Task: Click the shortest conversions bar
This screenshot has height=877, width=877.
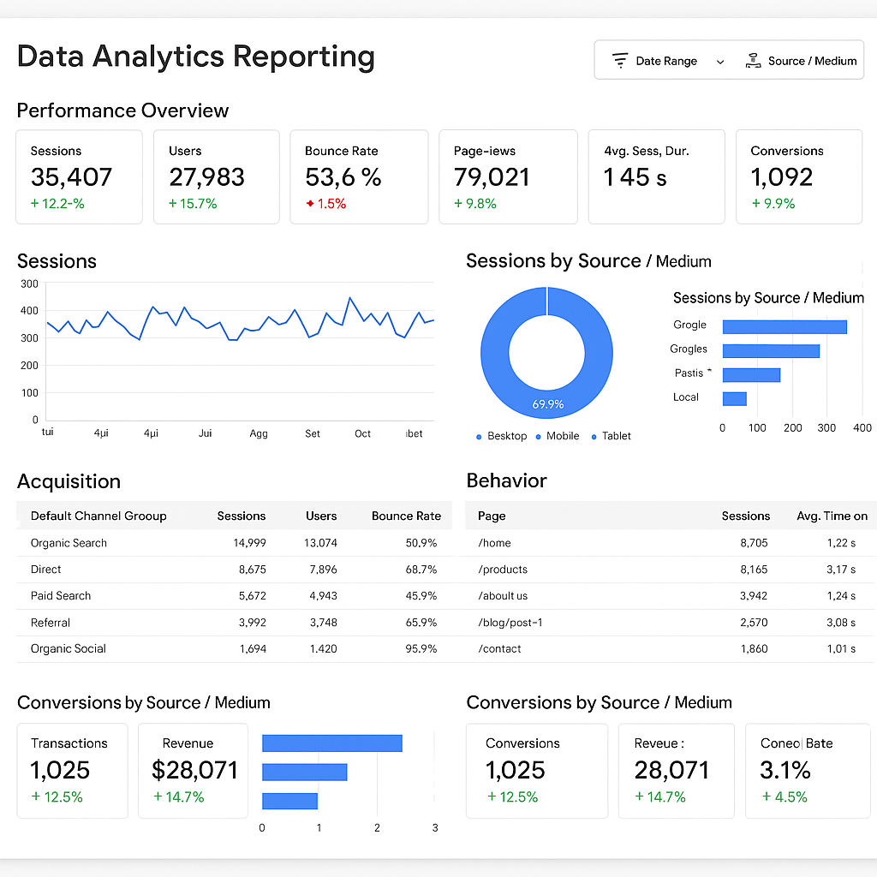Action: click(289, 801)
